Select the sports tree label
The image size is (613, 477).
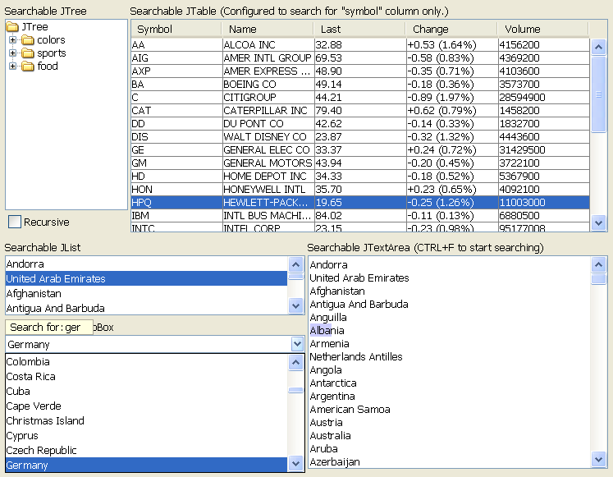pos(51,53)
